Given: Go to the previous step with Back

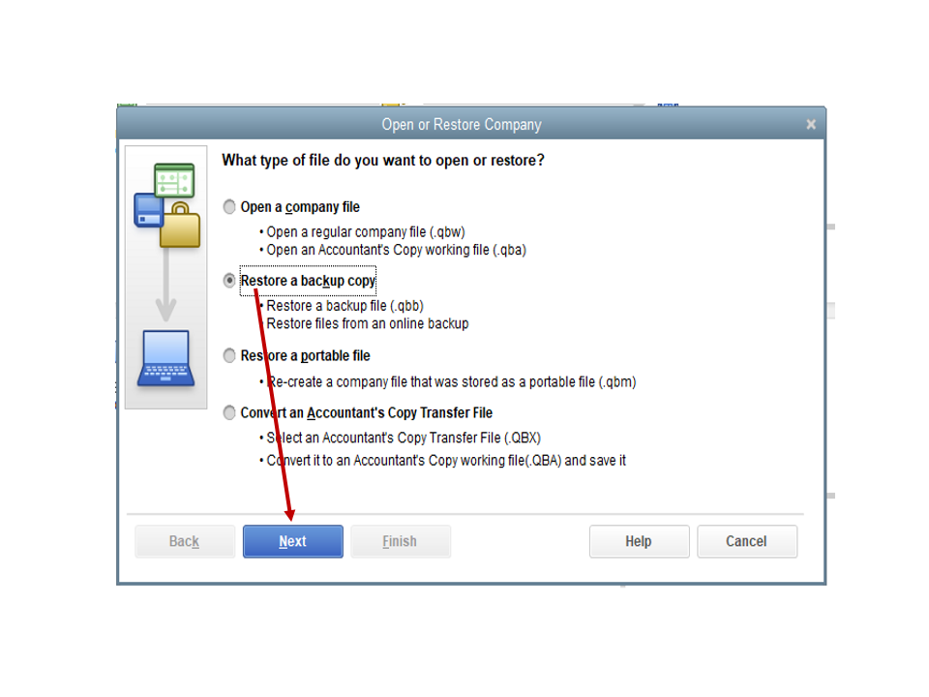Looking at the screenshot, I should pos(185,541).
